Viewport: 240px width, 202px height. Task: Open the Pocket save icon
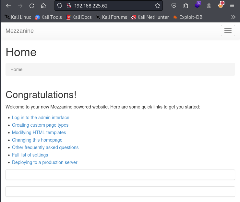tap(174, 6)
